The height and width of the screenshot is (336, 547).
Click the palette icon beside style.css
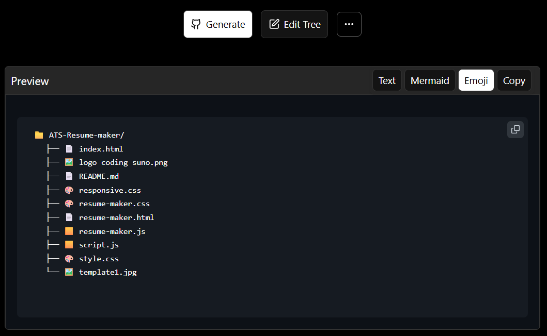click(69, 259)
